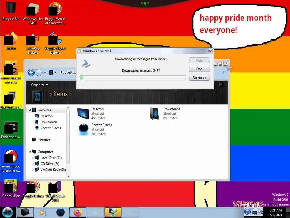290x218 pixels.
Task: Click the Favorites address bar segment
Action: pos(68,72)
